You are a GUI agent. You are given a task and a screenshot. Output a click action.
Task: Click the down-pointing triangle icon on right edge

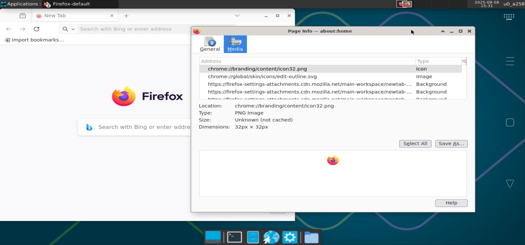click(x=510, y=183)
